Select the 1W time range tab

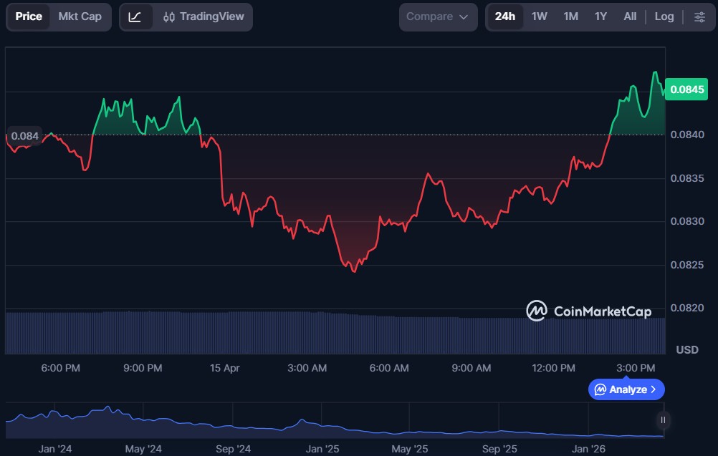coord(539,16)
